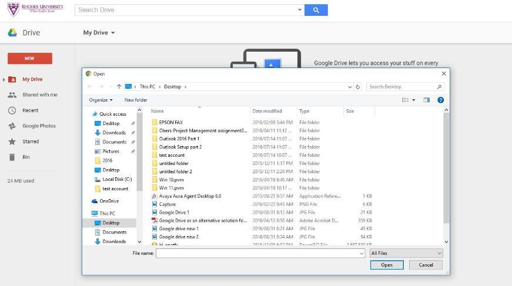Viewport: 512px width, 286px height.
Task: Open the Bin in Drive sidebar
Action: (26, 157)
